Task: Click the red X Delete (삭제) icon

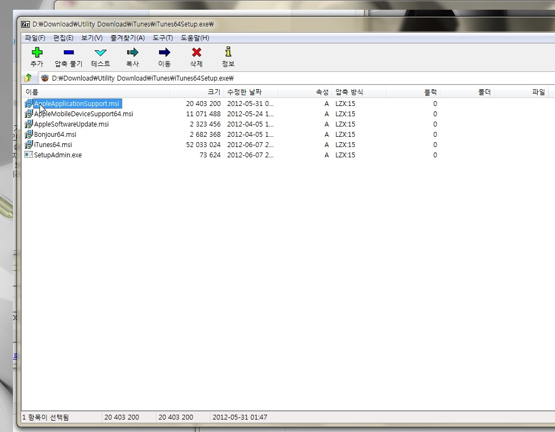Action: click(x=196, y=52)
